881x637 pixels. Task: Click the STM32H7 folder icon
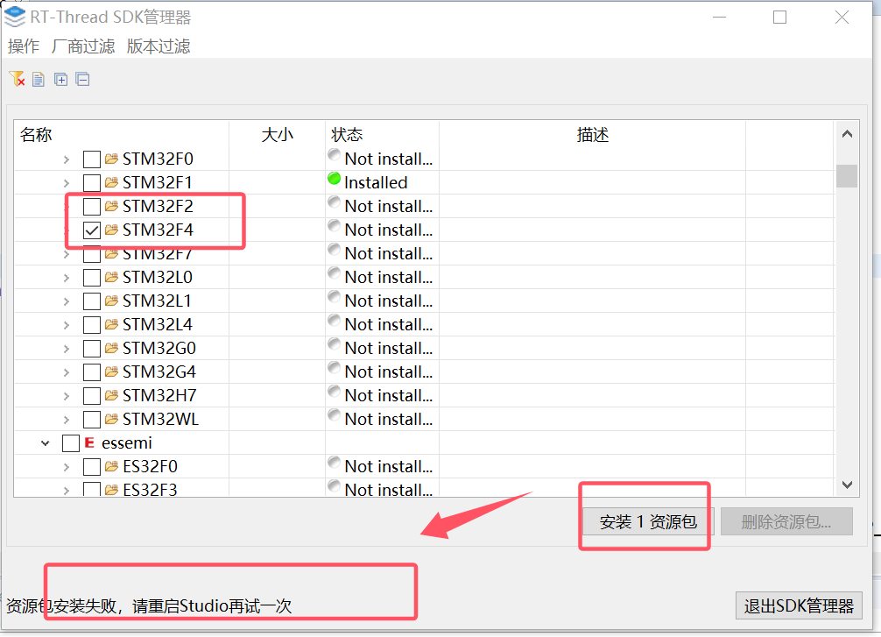pyautogui.click(x=111, y=395)
